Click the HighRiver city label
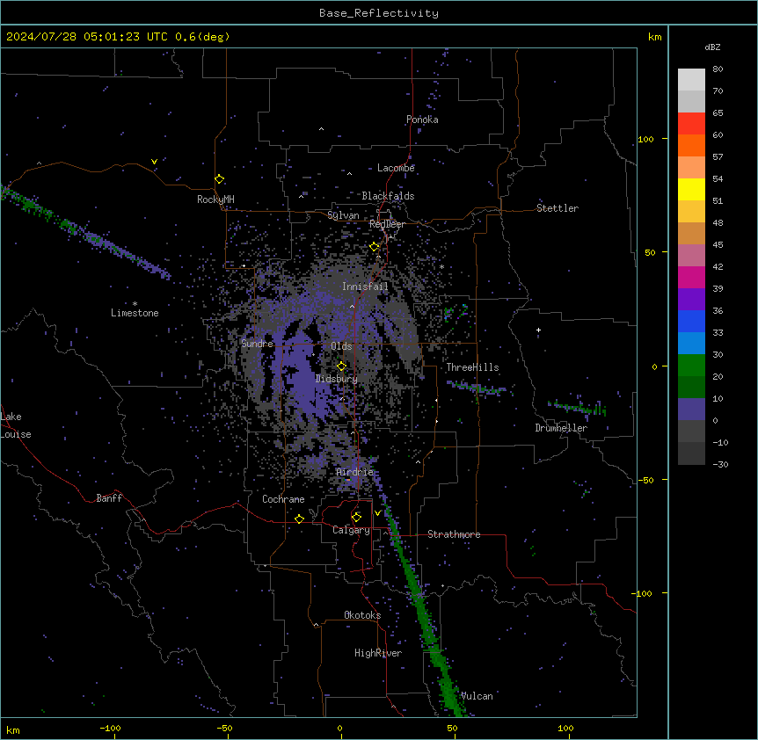 click(x=378, y=653)
